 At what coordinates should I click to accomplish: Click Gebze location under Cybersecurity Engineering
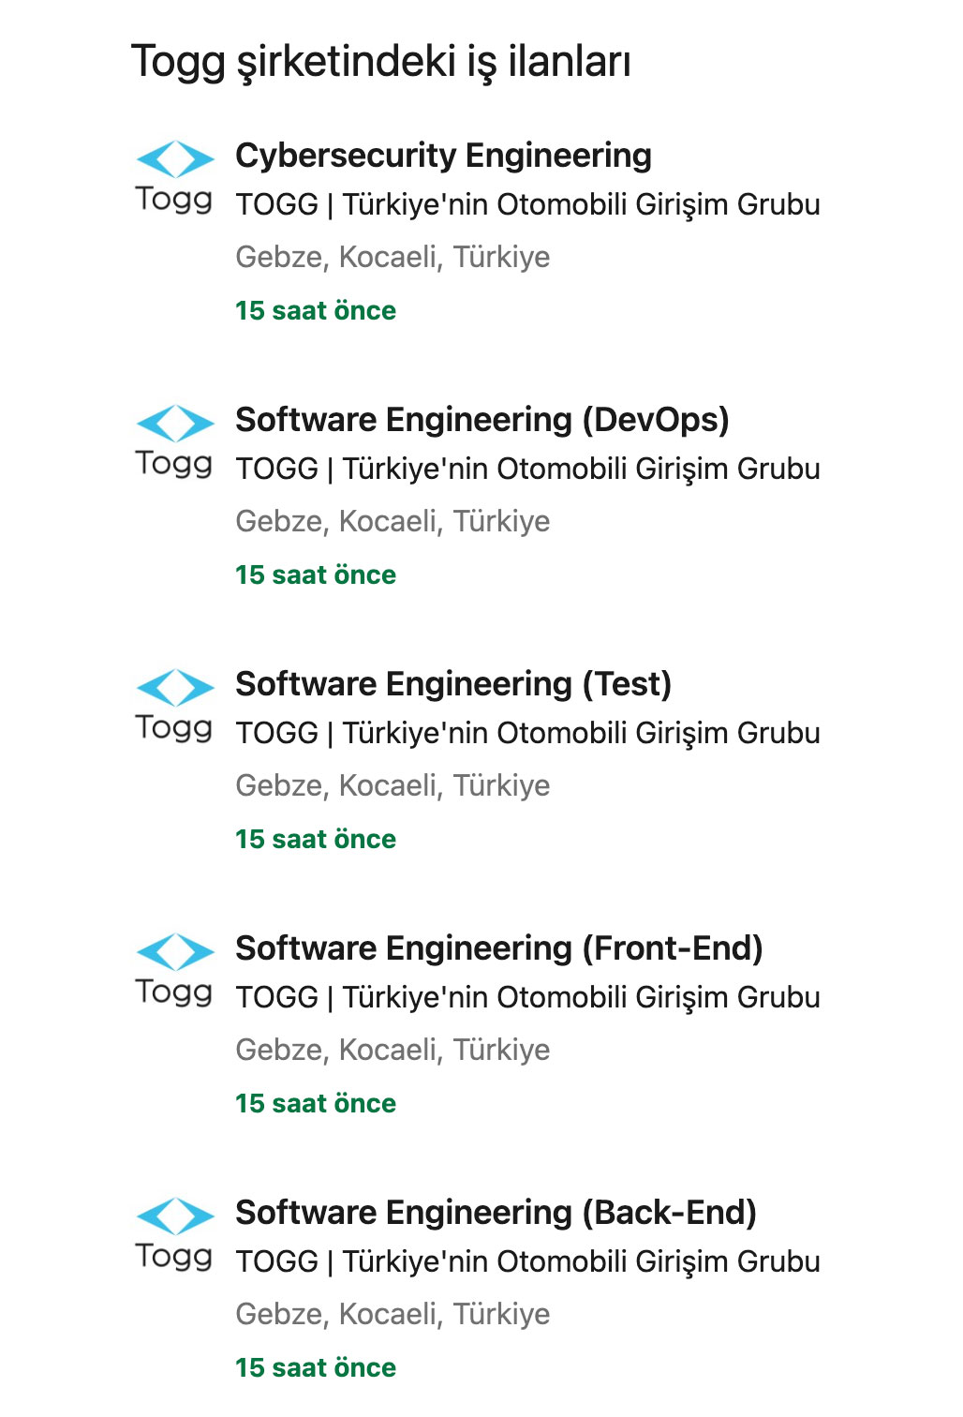pos(393,257)
